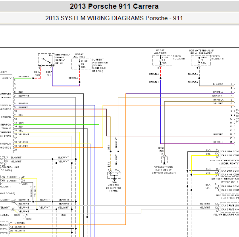Viewport: 239px width, 237px height.
Task: Click the 'GROUND' pin label
Action: (x=6, y=117)
